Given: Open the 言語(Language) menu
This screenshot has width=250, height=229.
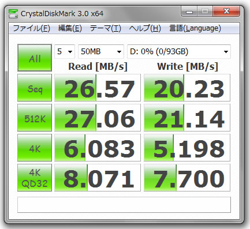Looking at the screenshot, I should (195, 28).
